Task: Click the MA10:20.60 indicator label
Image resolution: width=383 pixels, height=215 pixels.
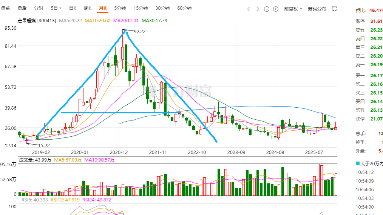Action: pos(97,21)
